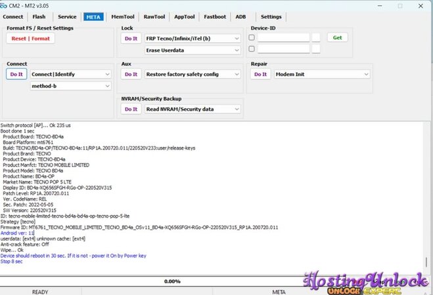Click the first Device-ID input field
433x295 pixels.
tap(283, 38)
